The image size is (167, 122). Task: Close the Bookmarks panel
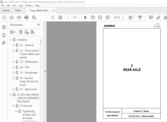39,25
